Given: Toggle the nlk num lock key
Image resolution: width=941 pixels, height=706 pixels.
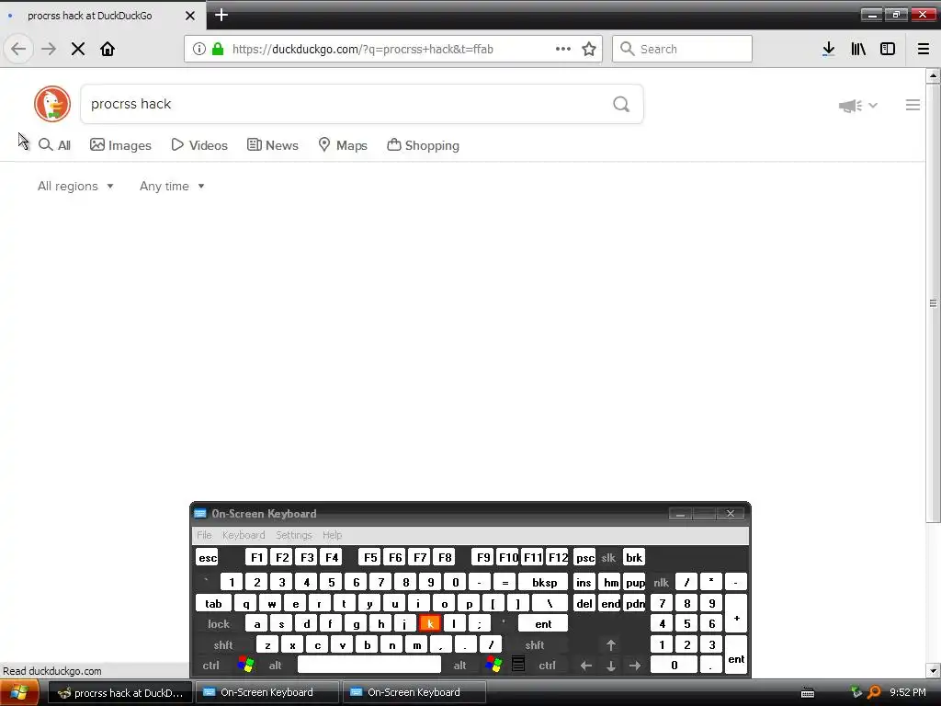Looking at the screenshot, I should tap(662, 582).
